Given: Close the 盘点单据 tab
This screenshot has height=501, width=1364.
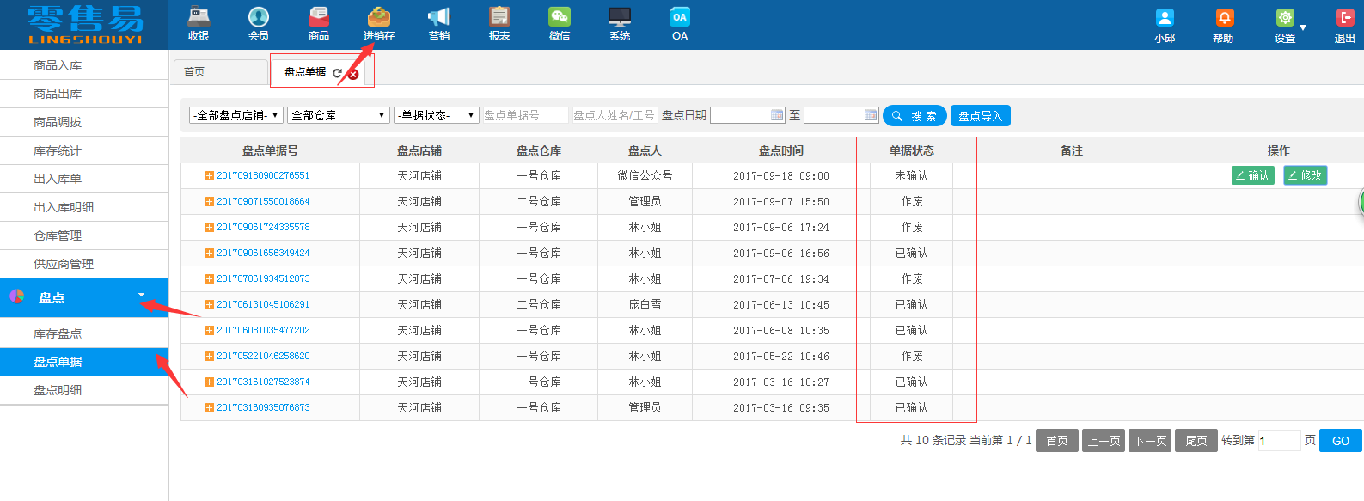Looking at the screenshot, I should point(353,75).
